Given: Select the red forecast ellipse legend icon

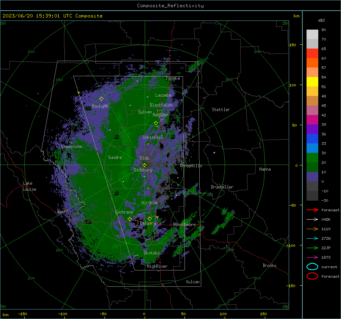Looking at the screenshot, I should pos(312,276).
